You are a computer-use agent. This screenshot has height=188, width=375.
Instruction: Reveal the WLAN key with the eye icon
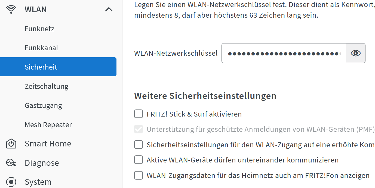coord(356,53)
